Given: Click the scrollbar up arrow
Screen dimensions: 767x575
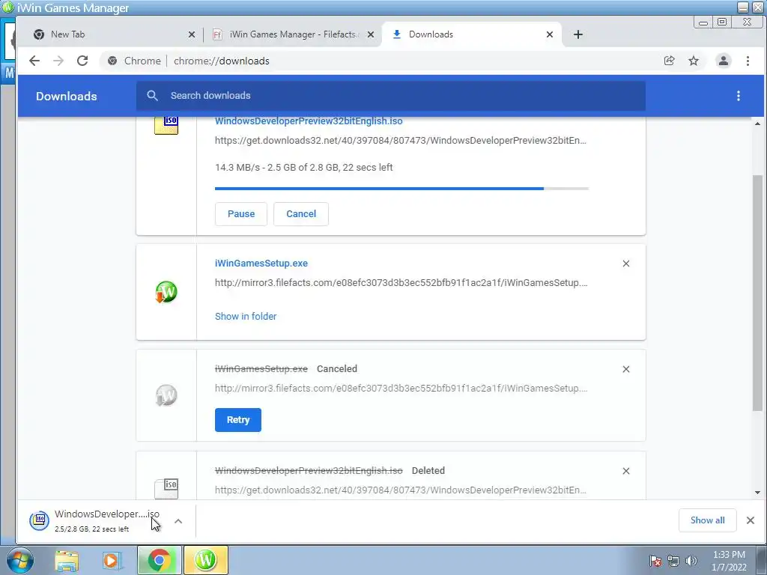Looking at the screenshot, I should coord(757,124).
